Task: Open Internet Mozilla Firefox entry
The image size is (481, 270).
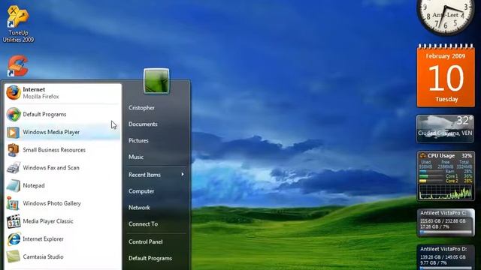Action: (x=63, y=93)
